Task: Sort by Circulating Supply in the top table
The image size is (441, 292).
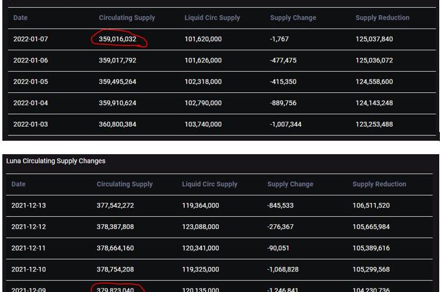Action: 127,18
